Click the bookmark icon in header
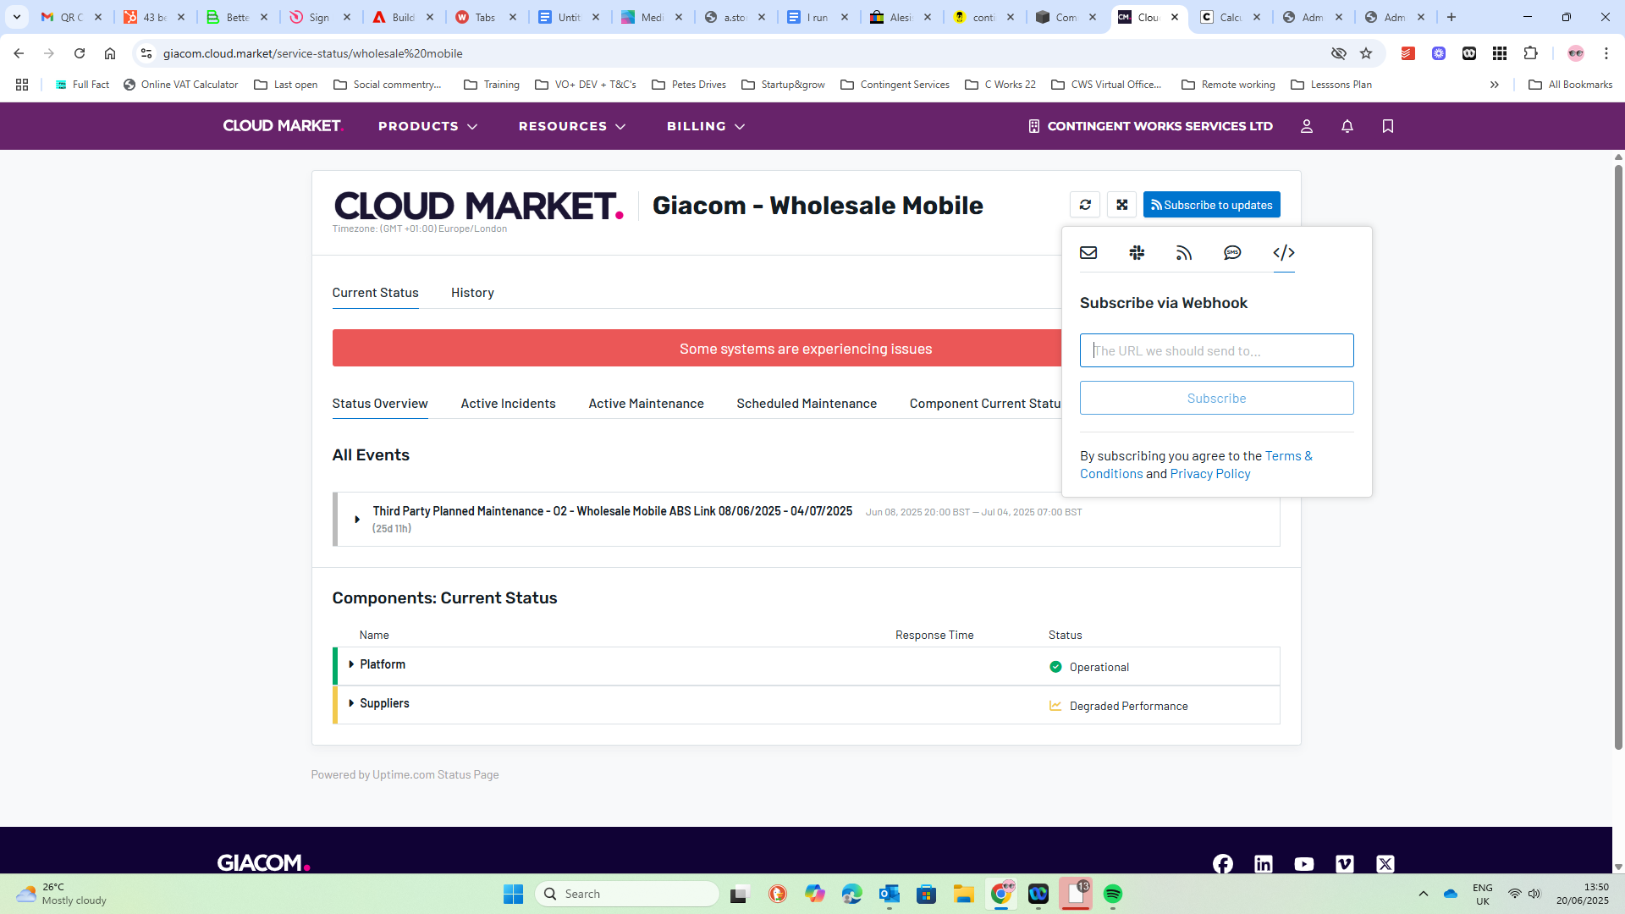This screenshot has width=1625, height=914. point(1387,126)
